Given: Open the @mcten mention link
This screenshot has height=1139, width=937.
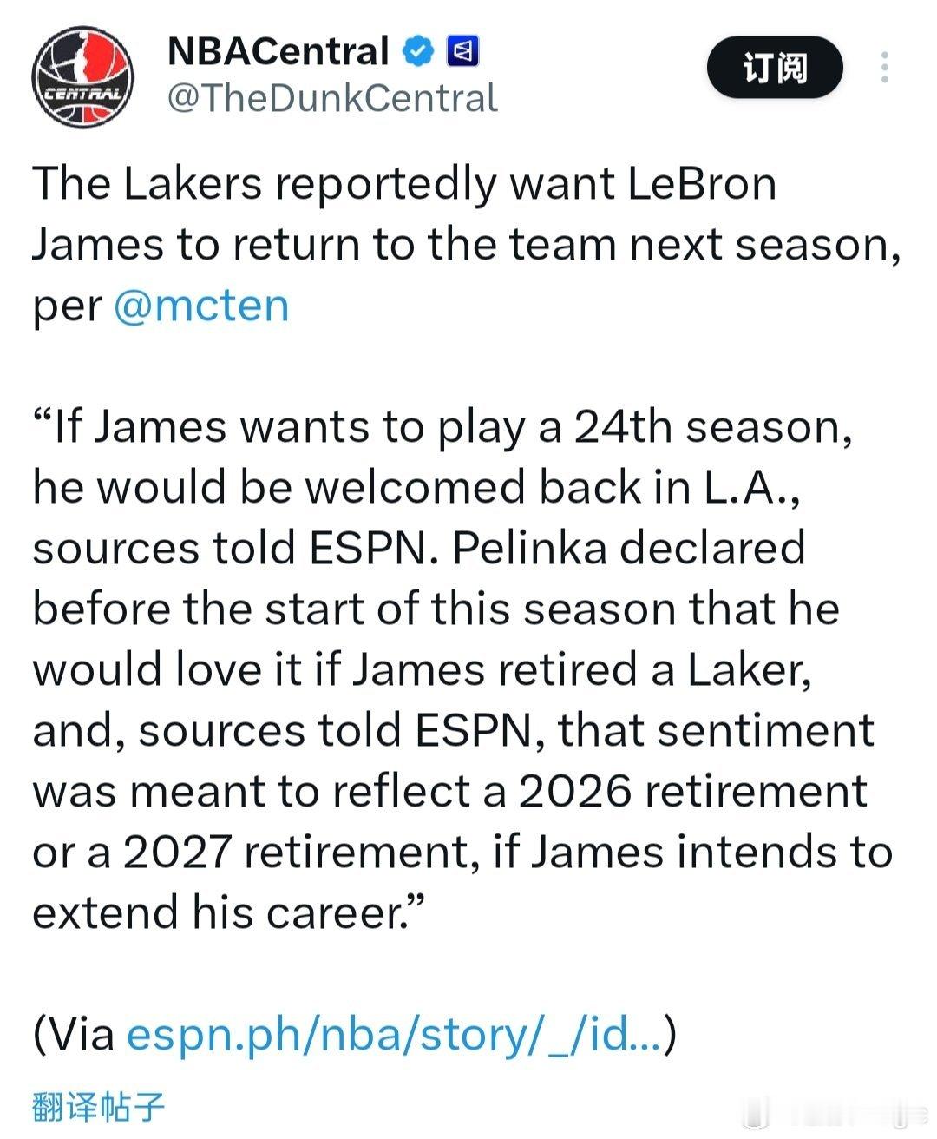Looking at the screenshot, I should [x=201, y=306].
